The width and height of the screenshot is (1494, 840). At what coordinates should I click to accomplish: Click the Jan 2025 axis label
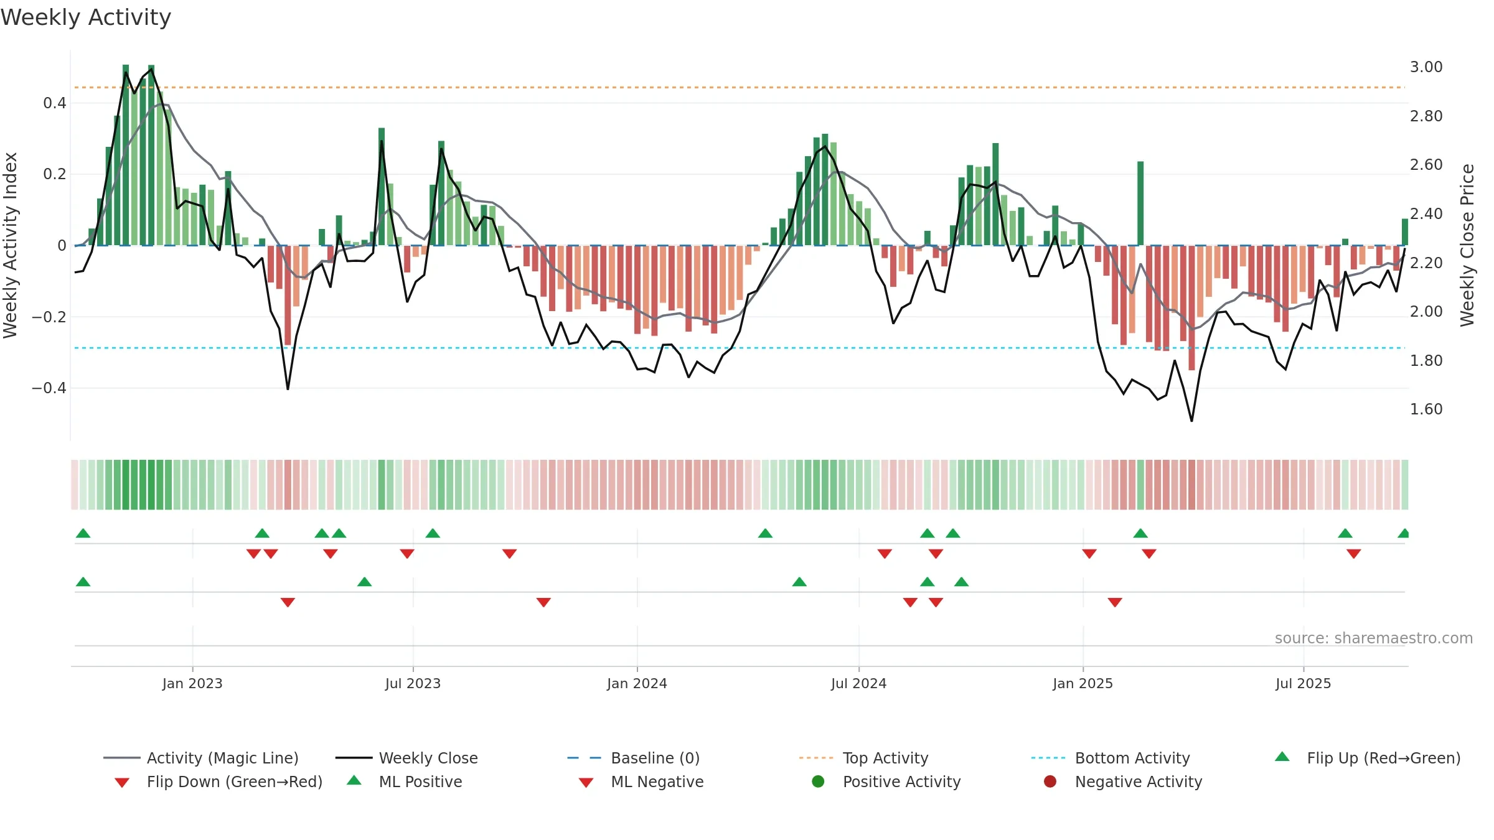coord(1083,683)
